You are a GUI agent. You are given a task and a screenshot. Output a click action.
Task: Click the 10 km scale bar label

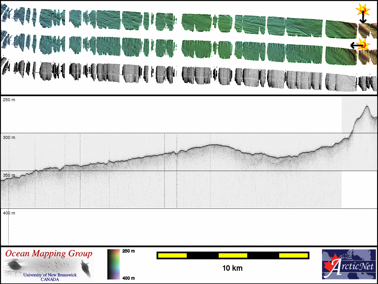(232, 268)
